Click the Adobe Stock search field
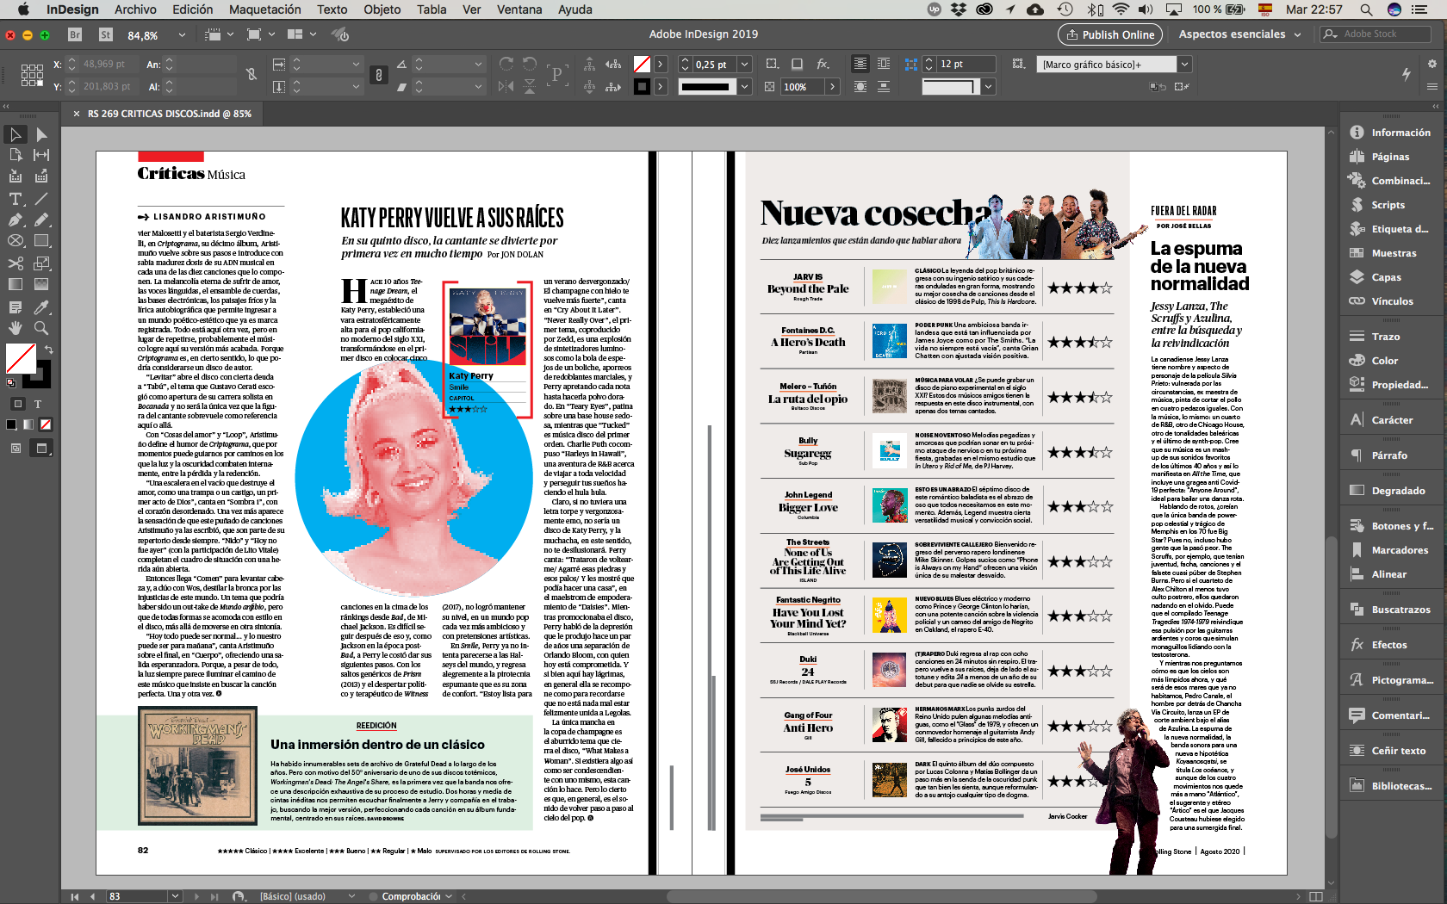1447x904 pixels. [x=1375, y=34]
